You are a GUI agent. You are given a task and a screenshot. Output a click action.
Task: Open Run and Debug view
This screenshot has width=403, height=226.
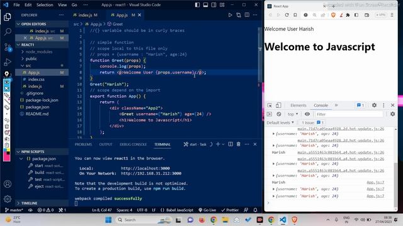pyautogui.click(x=8, y=62)
